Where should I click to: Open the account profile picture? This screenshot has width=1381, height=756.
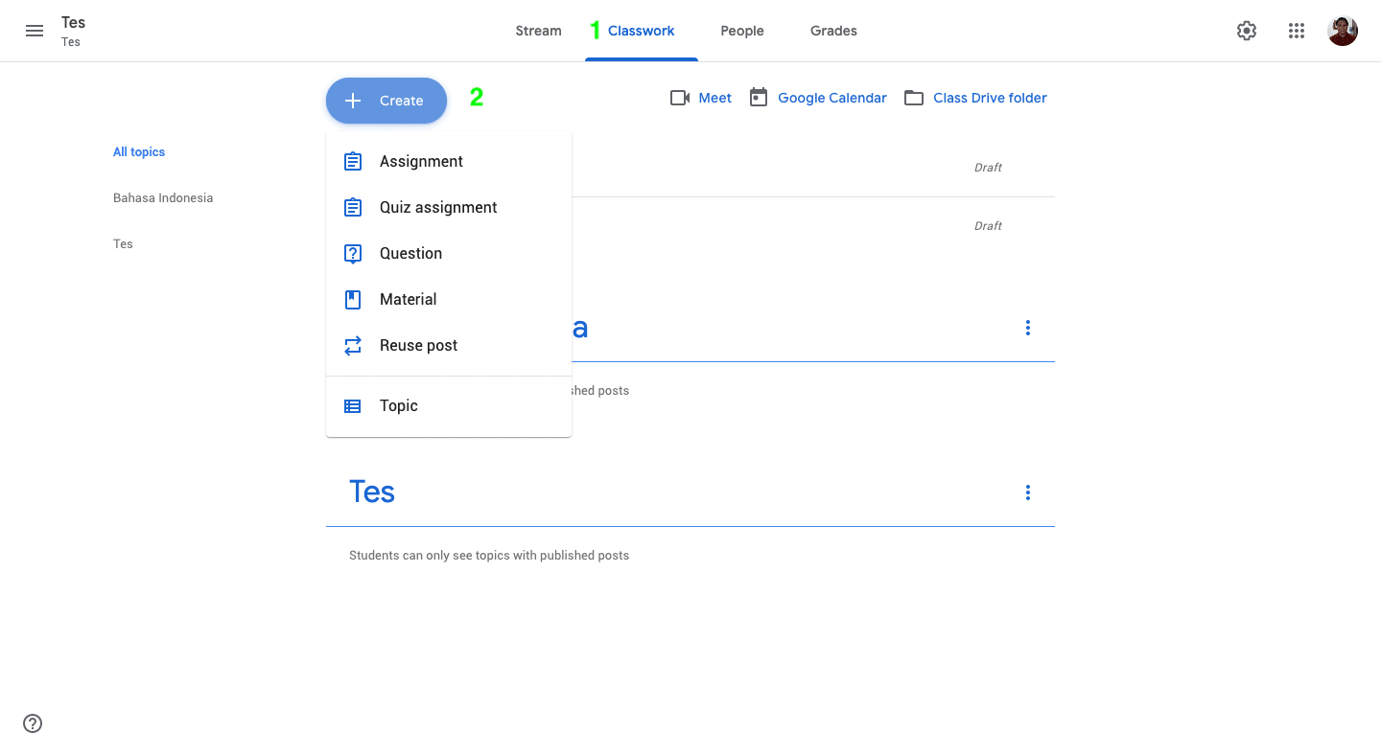tap(1343, 31)
